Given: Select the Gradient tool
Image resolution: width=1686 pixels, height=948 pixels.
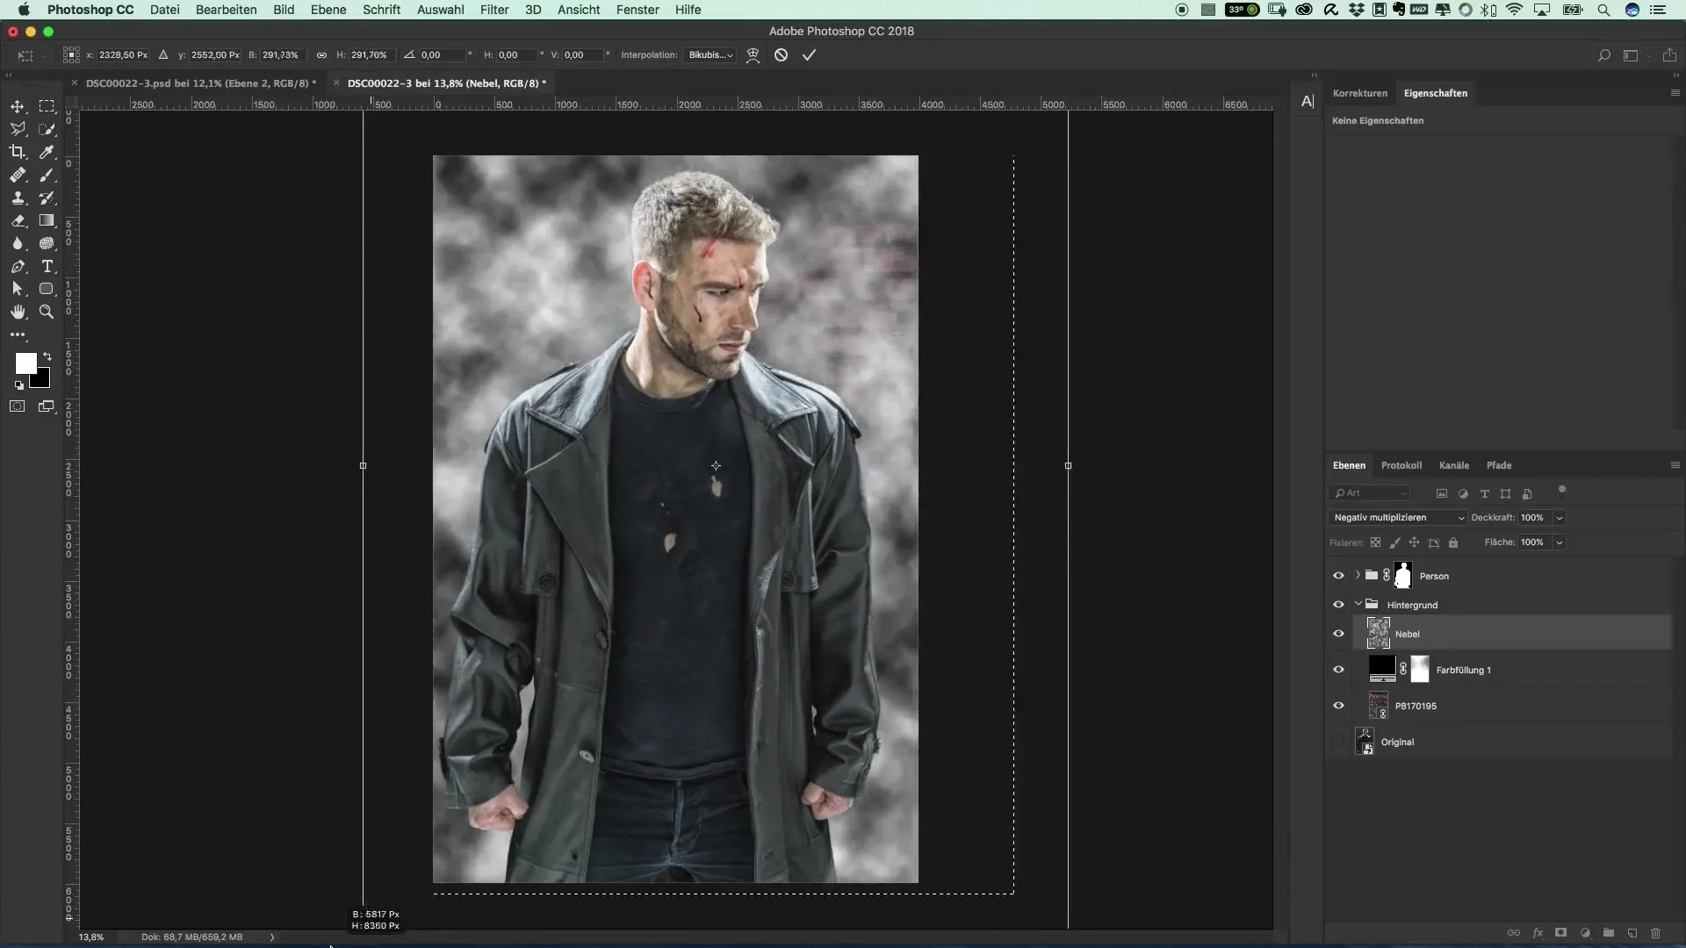Looking at the screenshot, I should tap(47, 220).
